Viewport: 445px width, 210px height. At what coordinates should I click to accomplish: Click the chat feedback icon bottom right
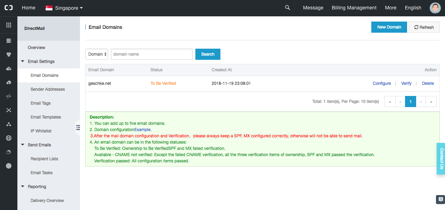pyautogui.click(x=440, y=199)
